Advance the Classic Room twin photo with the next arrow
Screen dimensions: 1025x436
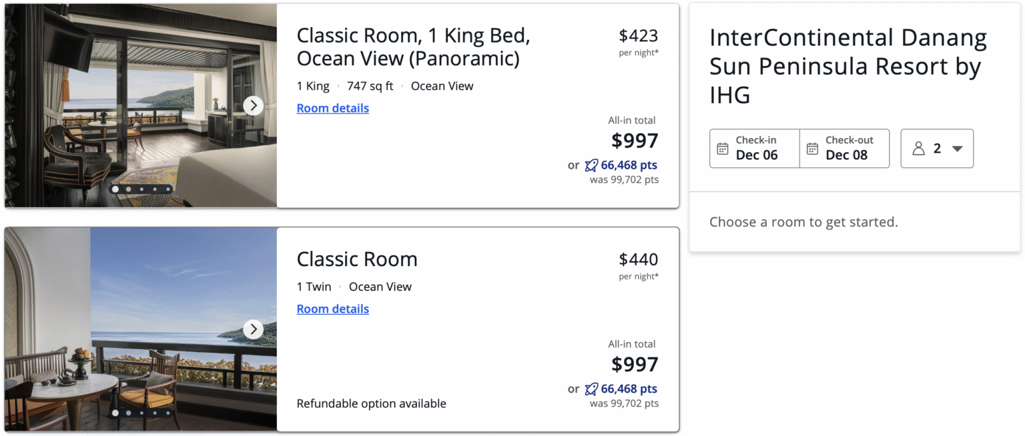point(253,329)
